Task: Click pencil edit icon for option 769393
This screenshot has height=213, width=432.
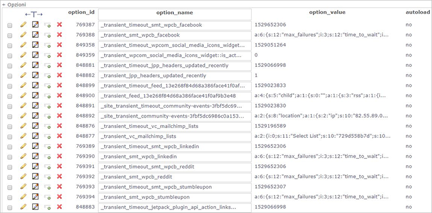Action: pos(23,186)
